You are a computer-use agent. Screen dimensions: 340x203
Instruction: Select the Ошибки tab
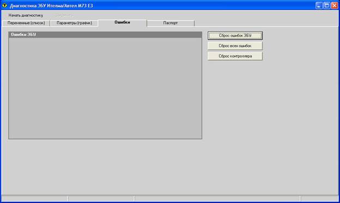click(122, 22)
